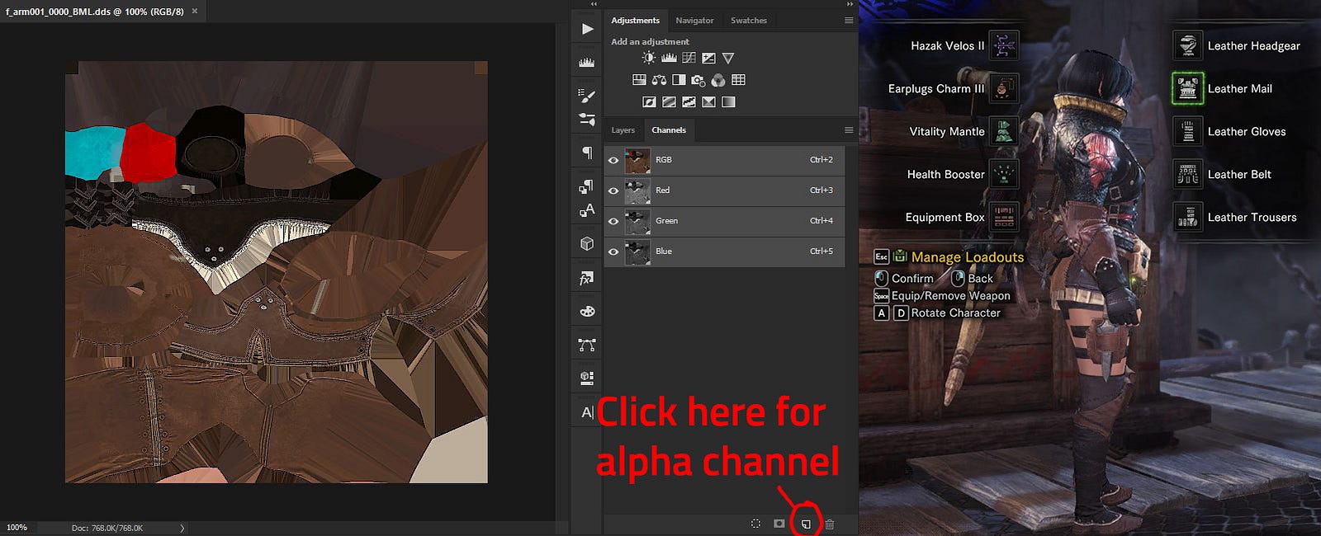The height and width of the screenshot is (536, 1321).
Task: Open Manage Loadouts in the game window
Action: (967, 257)
